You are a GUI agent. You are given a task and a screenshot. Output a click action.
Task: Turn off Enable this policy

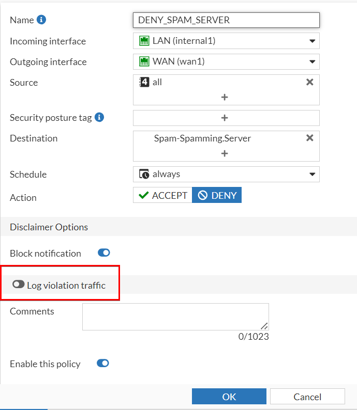103,364
